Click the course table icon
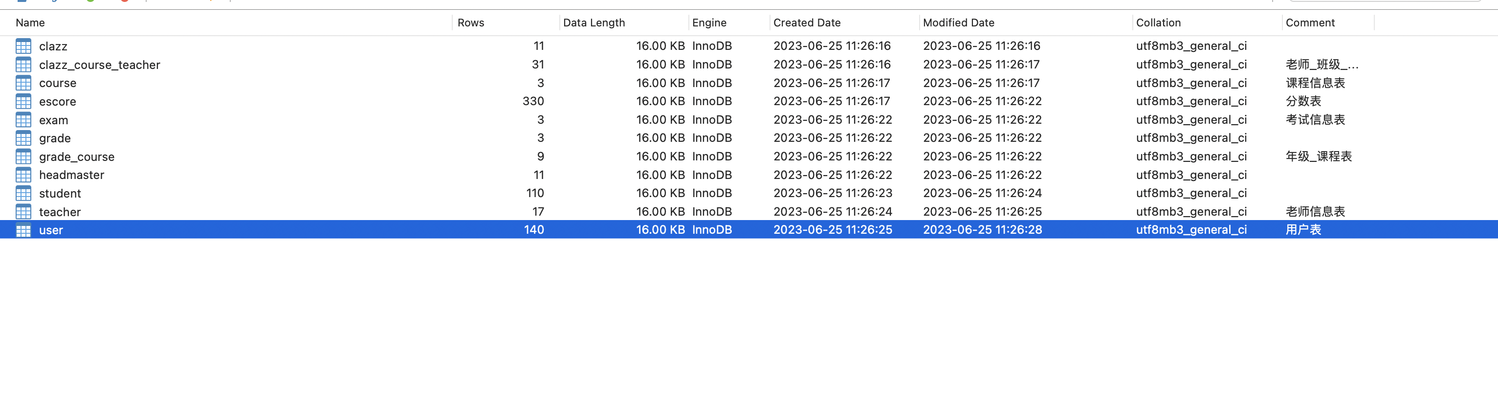Screen dimensions: 1498x401 [x=23, y=83]
